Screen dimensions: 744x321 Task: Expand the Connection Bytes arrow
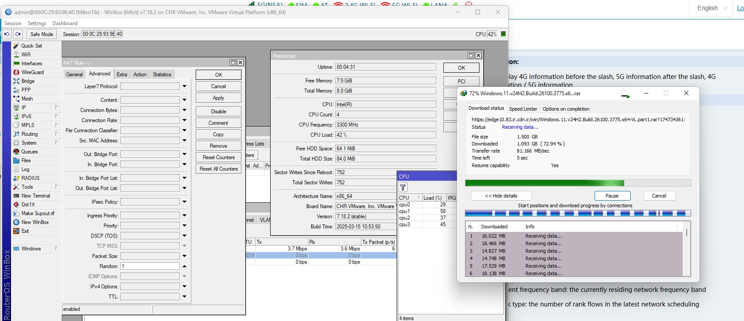point(184,110)
